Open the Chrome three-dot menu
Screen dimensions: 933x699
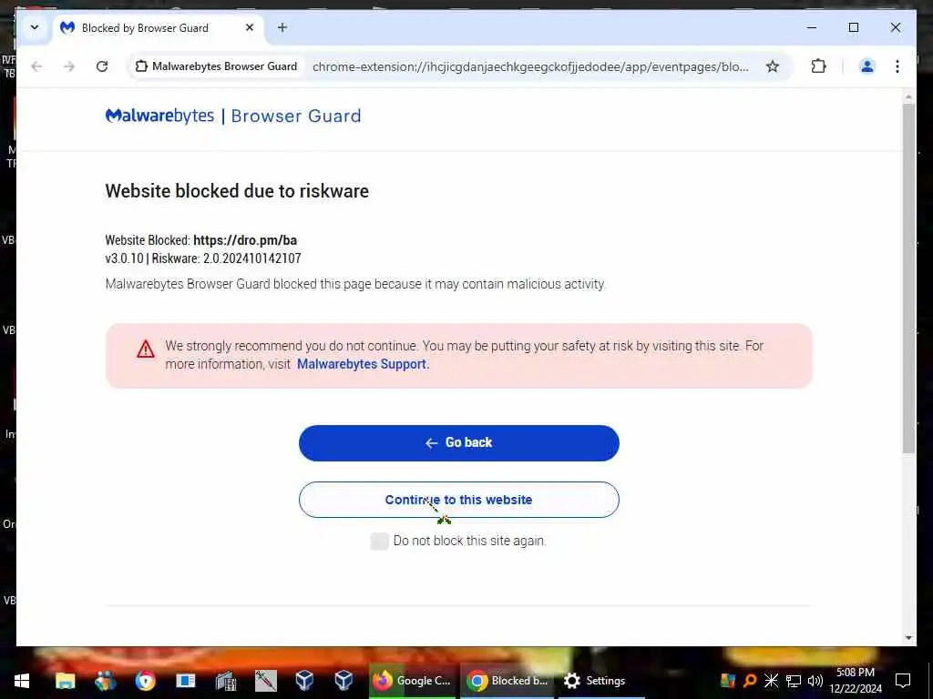[x=897, y=66]
